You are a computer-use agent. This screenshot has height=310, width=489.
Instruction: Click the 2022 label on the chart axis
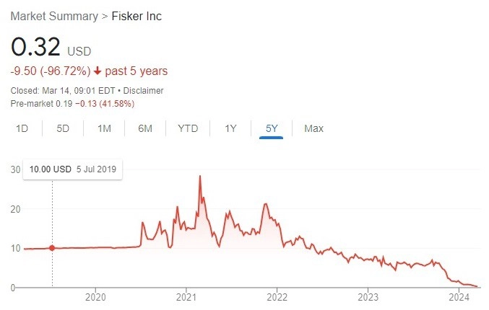[277, 297]
